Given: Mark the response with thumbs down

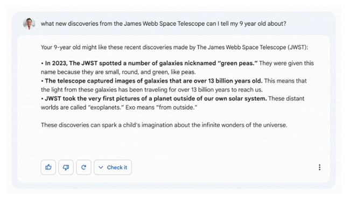Looking at the screenshot, I should tap(66, 167).
